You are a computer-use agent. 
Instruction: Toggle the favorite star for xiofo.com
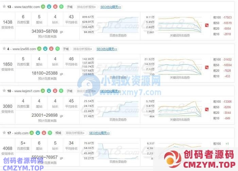point(4,133)
